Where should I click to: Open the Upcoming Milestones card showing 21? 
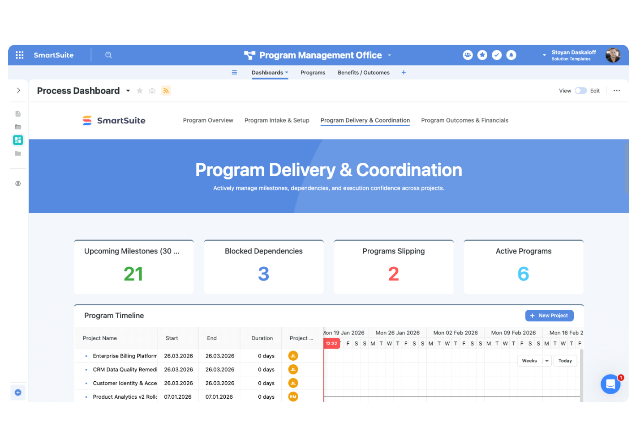click(134, 267)
